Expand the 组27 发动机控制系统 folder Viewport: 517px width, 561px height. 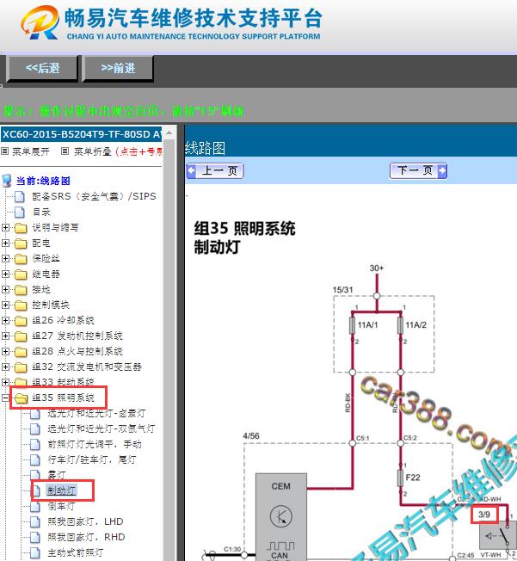click(x=5, y=336)
